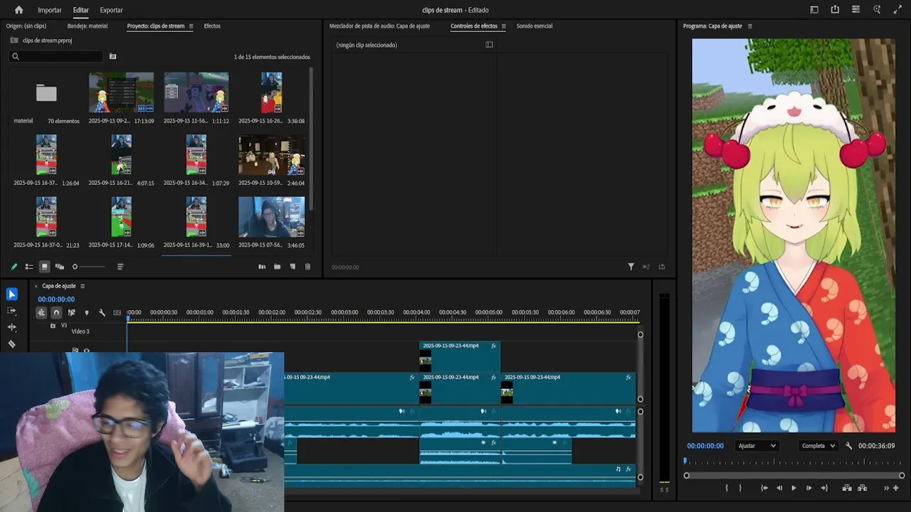Open the progress panel stacked-bars icon
The image size is (911, 512).
coord(855,10)
